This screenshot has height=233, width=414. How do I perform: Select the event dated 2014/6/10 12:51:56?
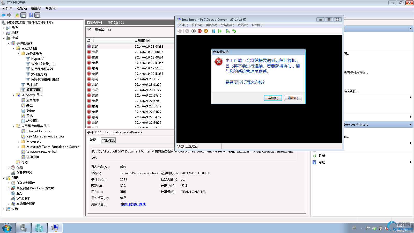click(130, 63)
